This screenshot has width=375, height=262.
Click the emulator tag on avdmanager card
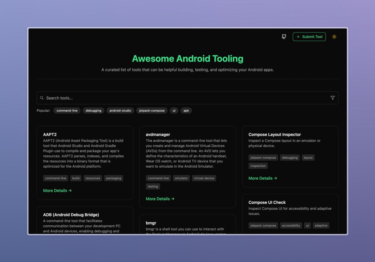[x=181, y=178]
